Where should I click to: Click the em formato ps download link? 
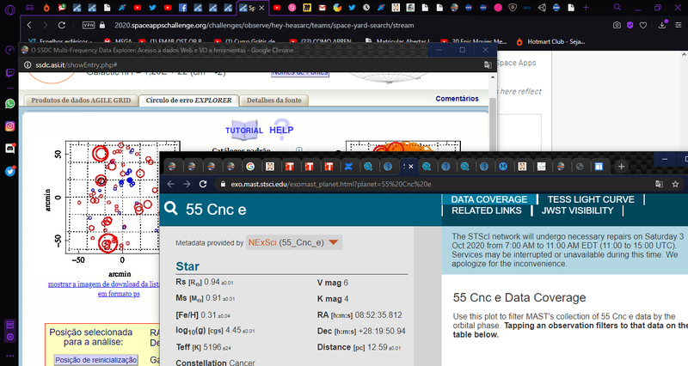click(119, 294)
